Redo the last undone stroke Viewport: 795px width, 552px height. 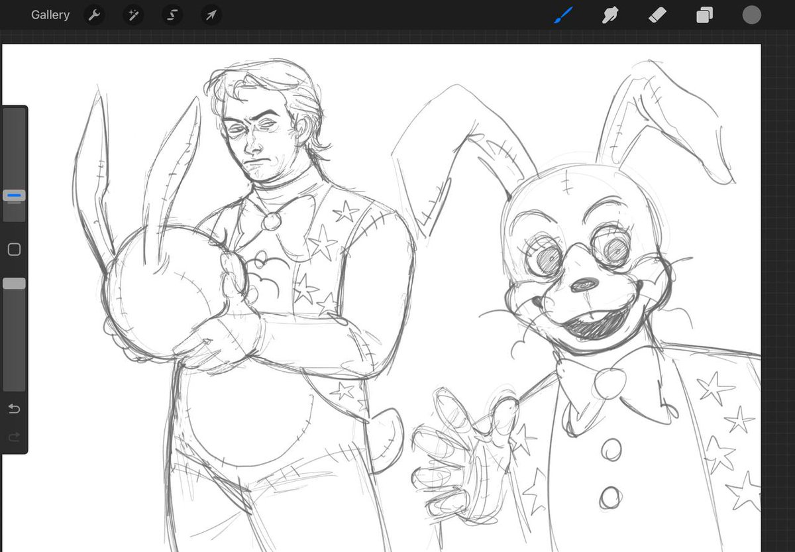coord(14,437)
